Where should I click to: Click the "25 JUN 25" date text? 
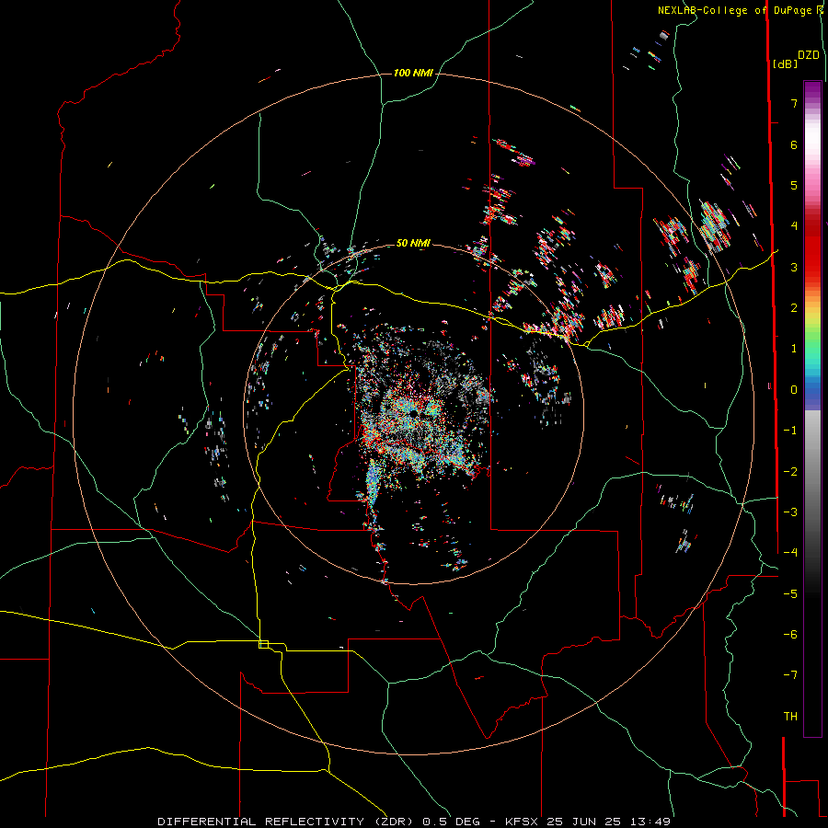[583, 822]
